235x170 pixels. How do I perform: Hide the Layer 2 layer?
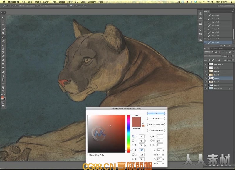206,71
